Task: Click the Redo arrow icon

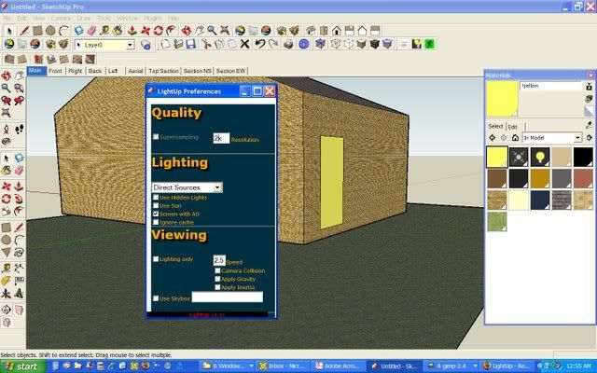Action: 273,44
